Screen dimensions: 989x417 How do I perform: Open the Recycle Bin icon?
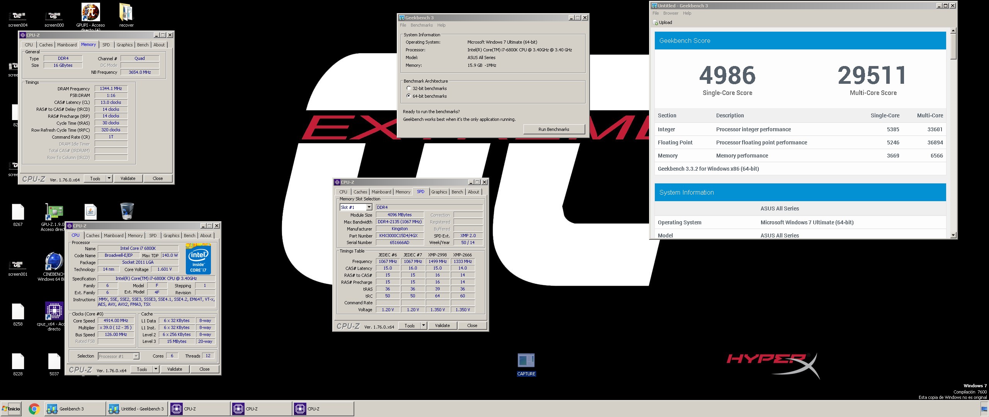coord(127,212)
